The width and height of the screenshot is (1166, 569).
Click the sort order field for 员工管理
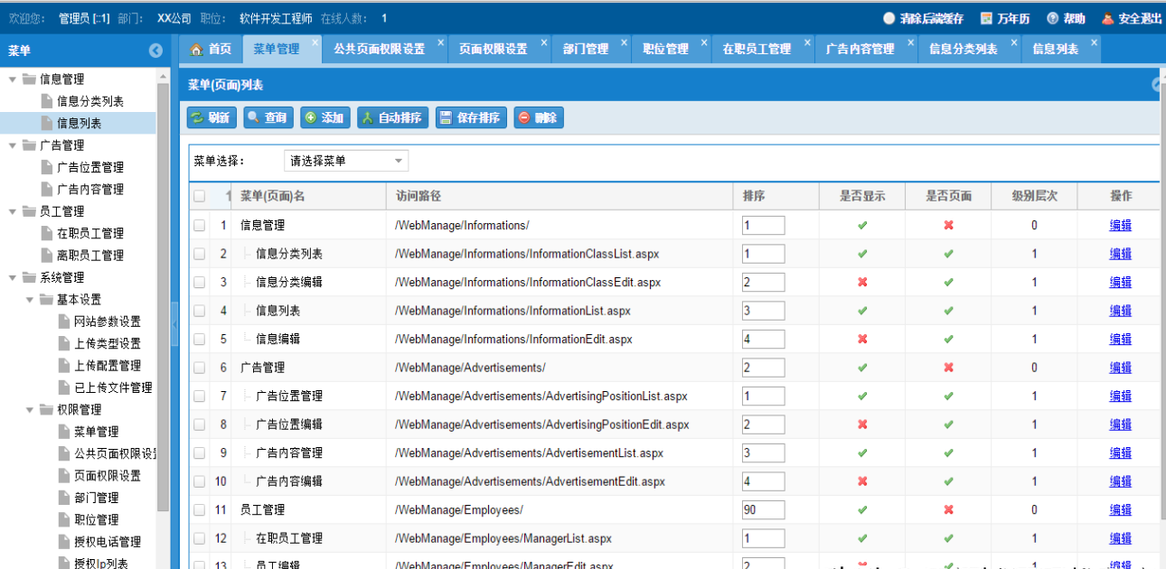coord(763,510)
